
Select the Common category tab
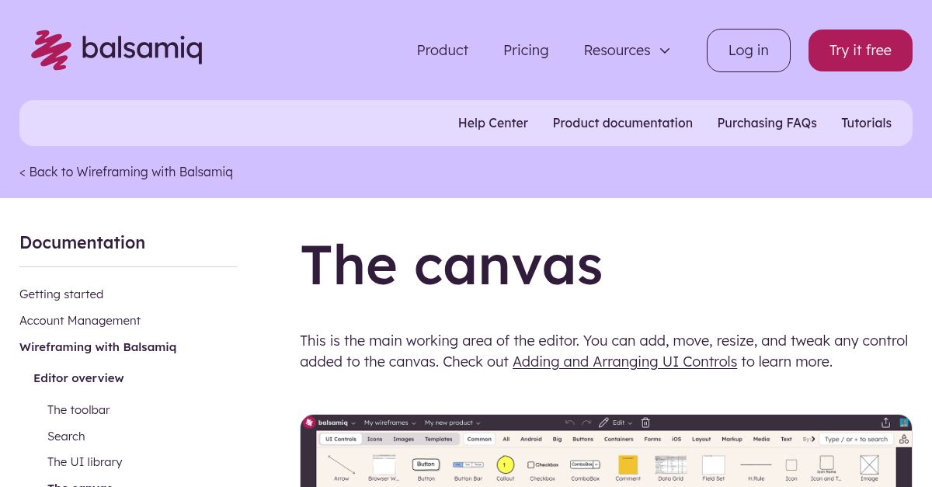click(x=478, y=439)
